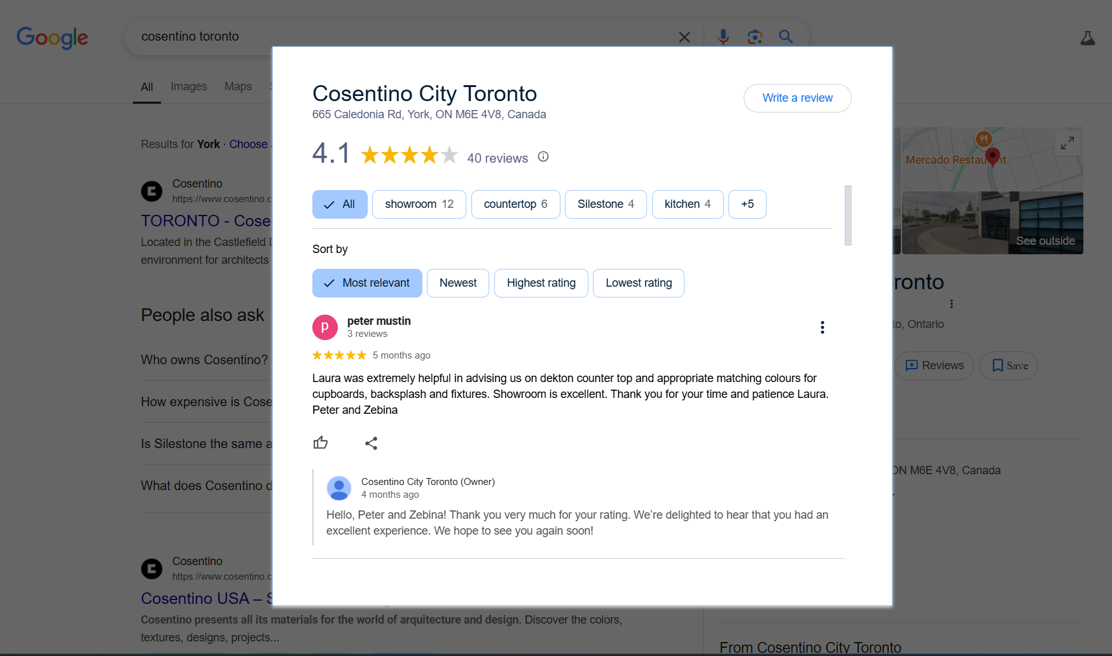
Task: Select the All reviews filter chip
Action: tap(340, 204)
